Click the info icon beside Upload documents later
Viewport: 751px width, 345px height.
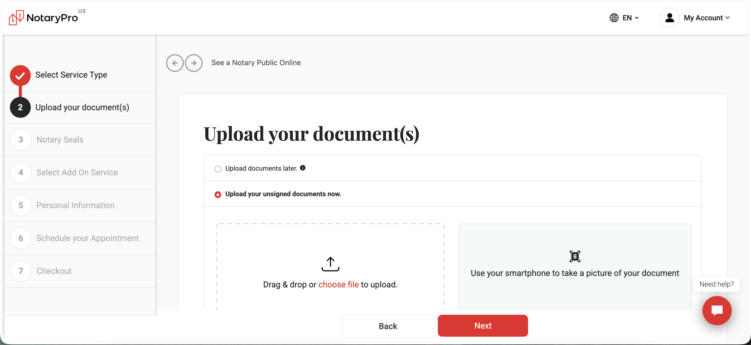click(302, 168)
